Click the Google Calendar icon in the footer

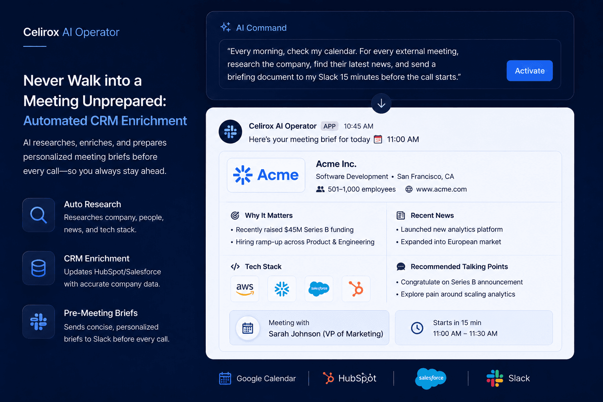pyautogui.click(x=225, y=378)
